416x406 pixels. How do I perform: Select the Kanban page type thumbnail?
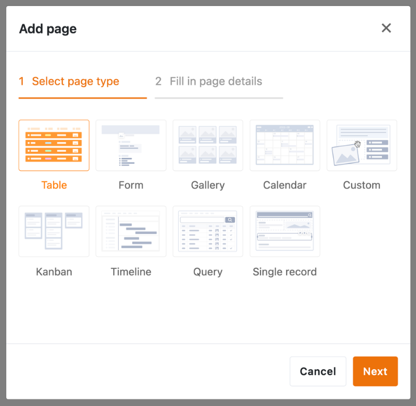click(x=54, y=231)
